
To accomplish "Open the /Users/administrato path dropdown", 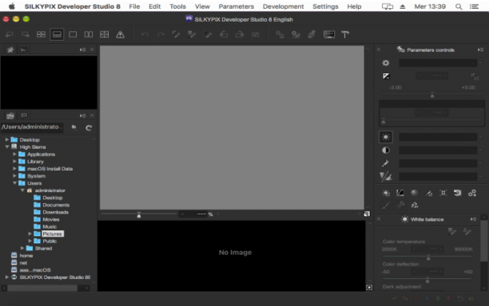I will click(33, 127).
